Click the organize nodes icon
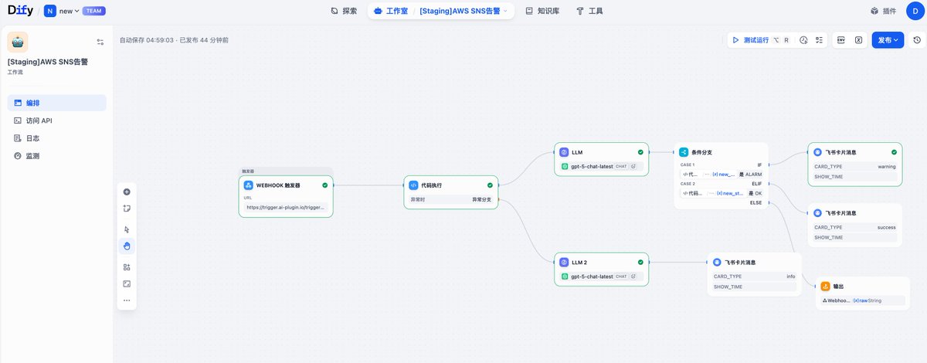This screenshot has width=927, height=363. coord(127,267)
